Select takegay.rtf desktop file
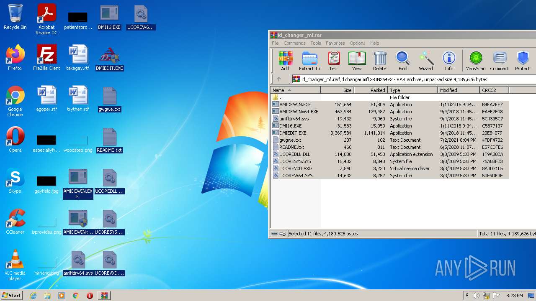The image size is (536, 301). [x=78, y=58]
